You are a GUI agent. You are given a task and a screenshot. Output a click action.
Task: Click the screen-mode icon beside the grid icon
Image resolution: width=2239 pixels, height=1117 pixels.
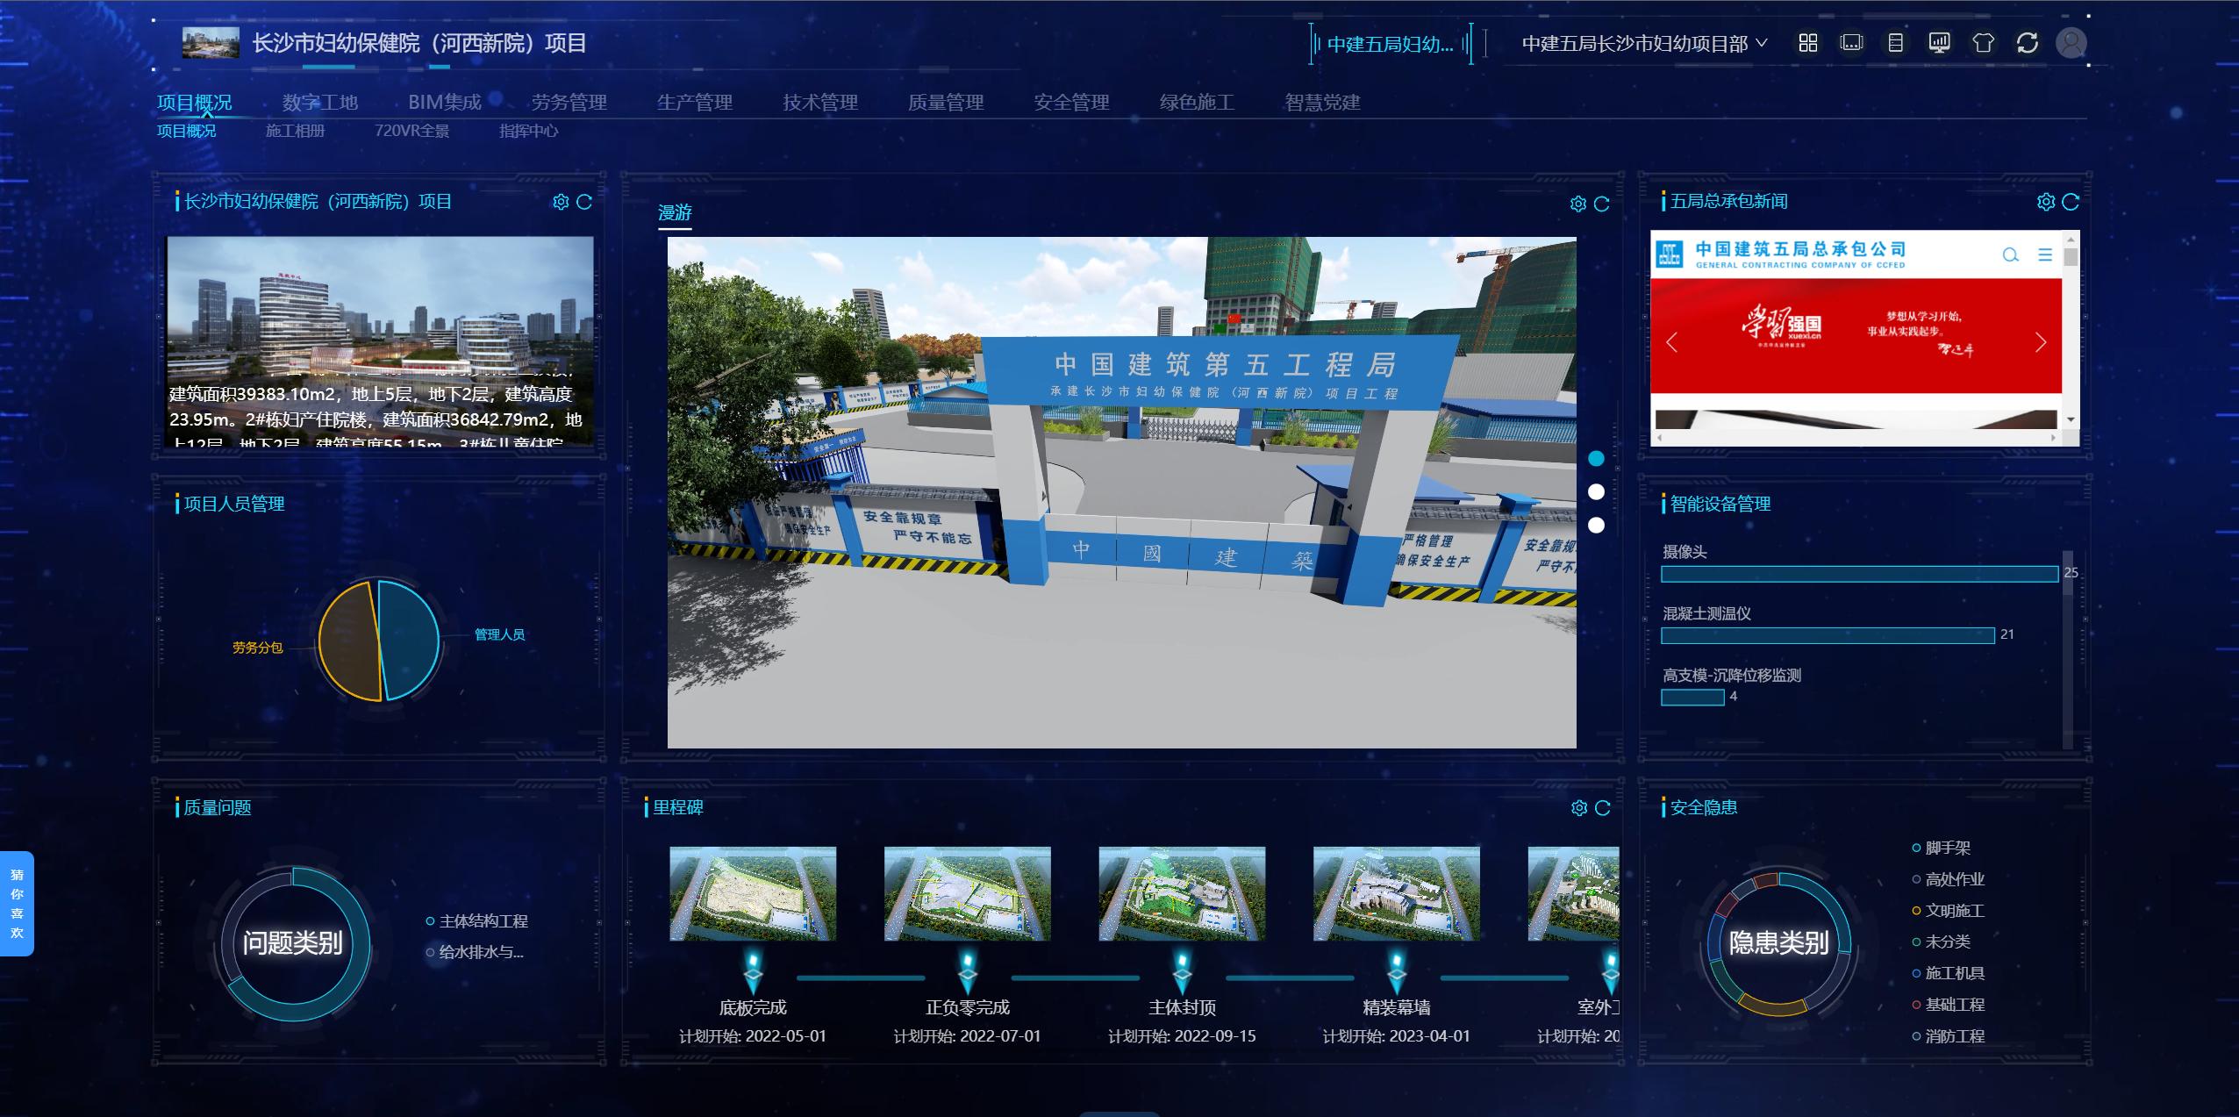[1851, 43]
